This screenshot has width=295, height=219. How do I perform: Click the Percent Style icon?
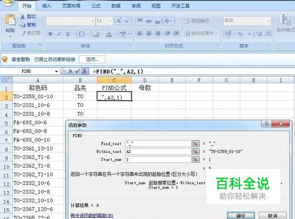(x=240, y=34)
